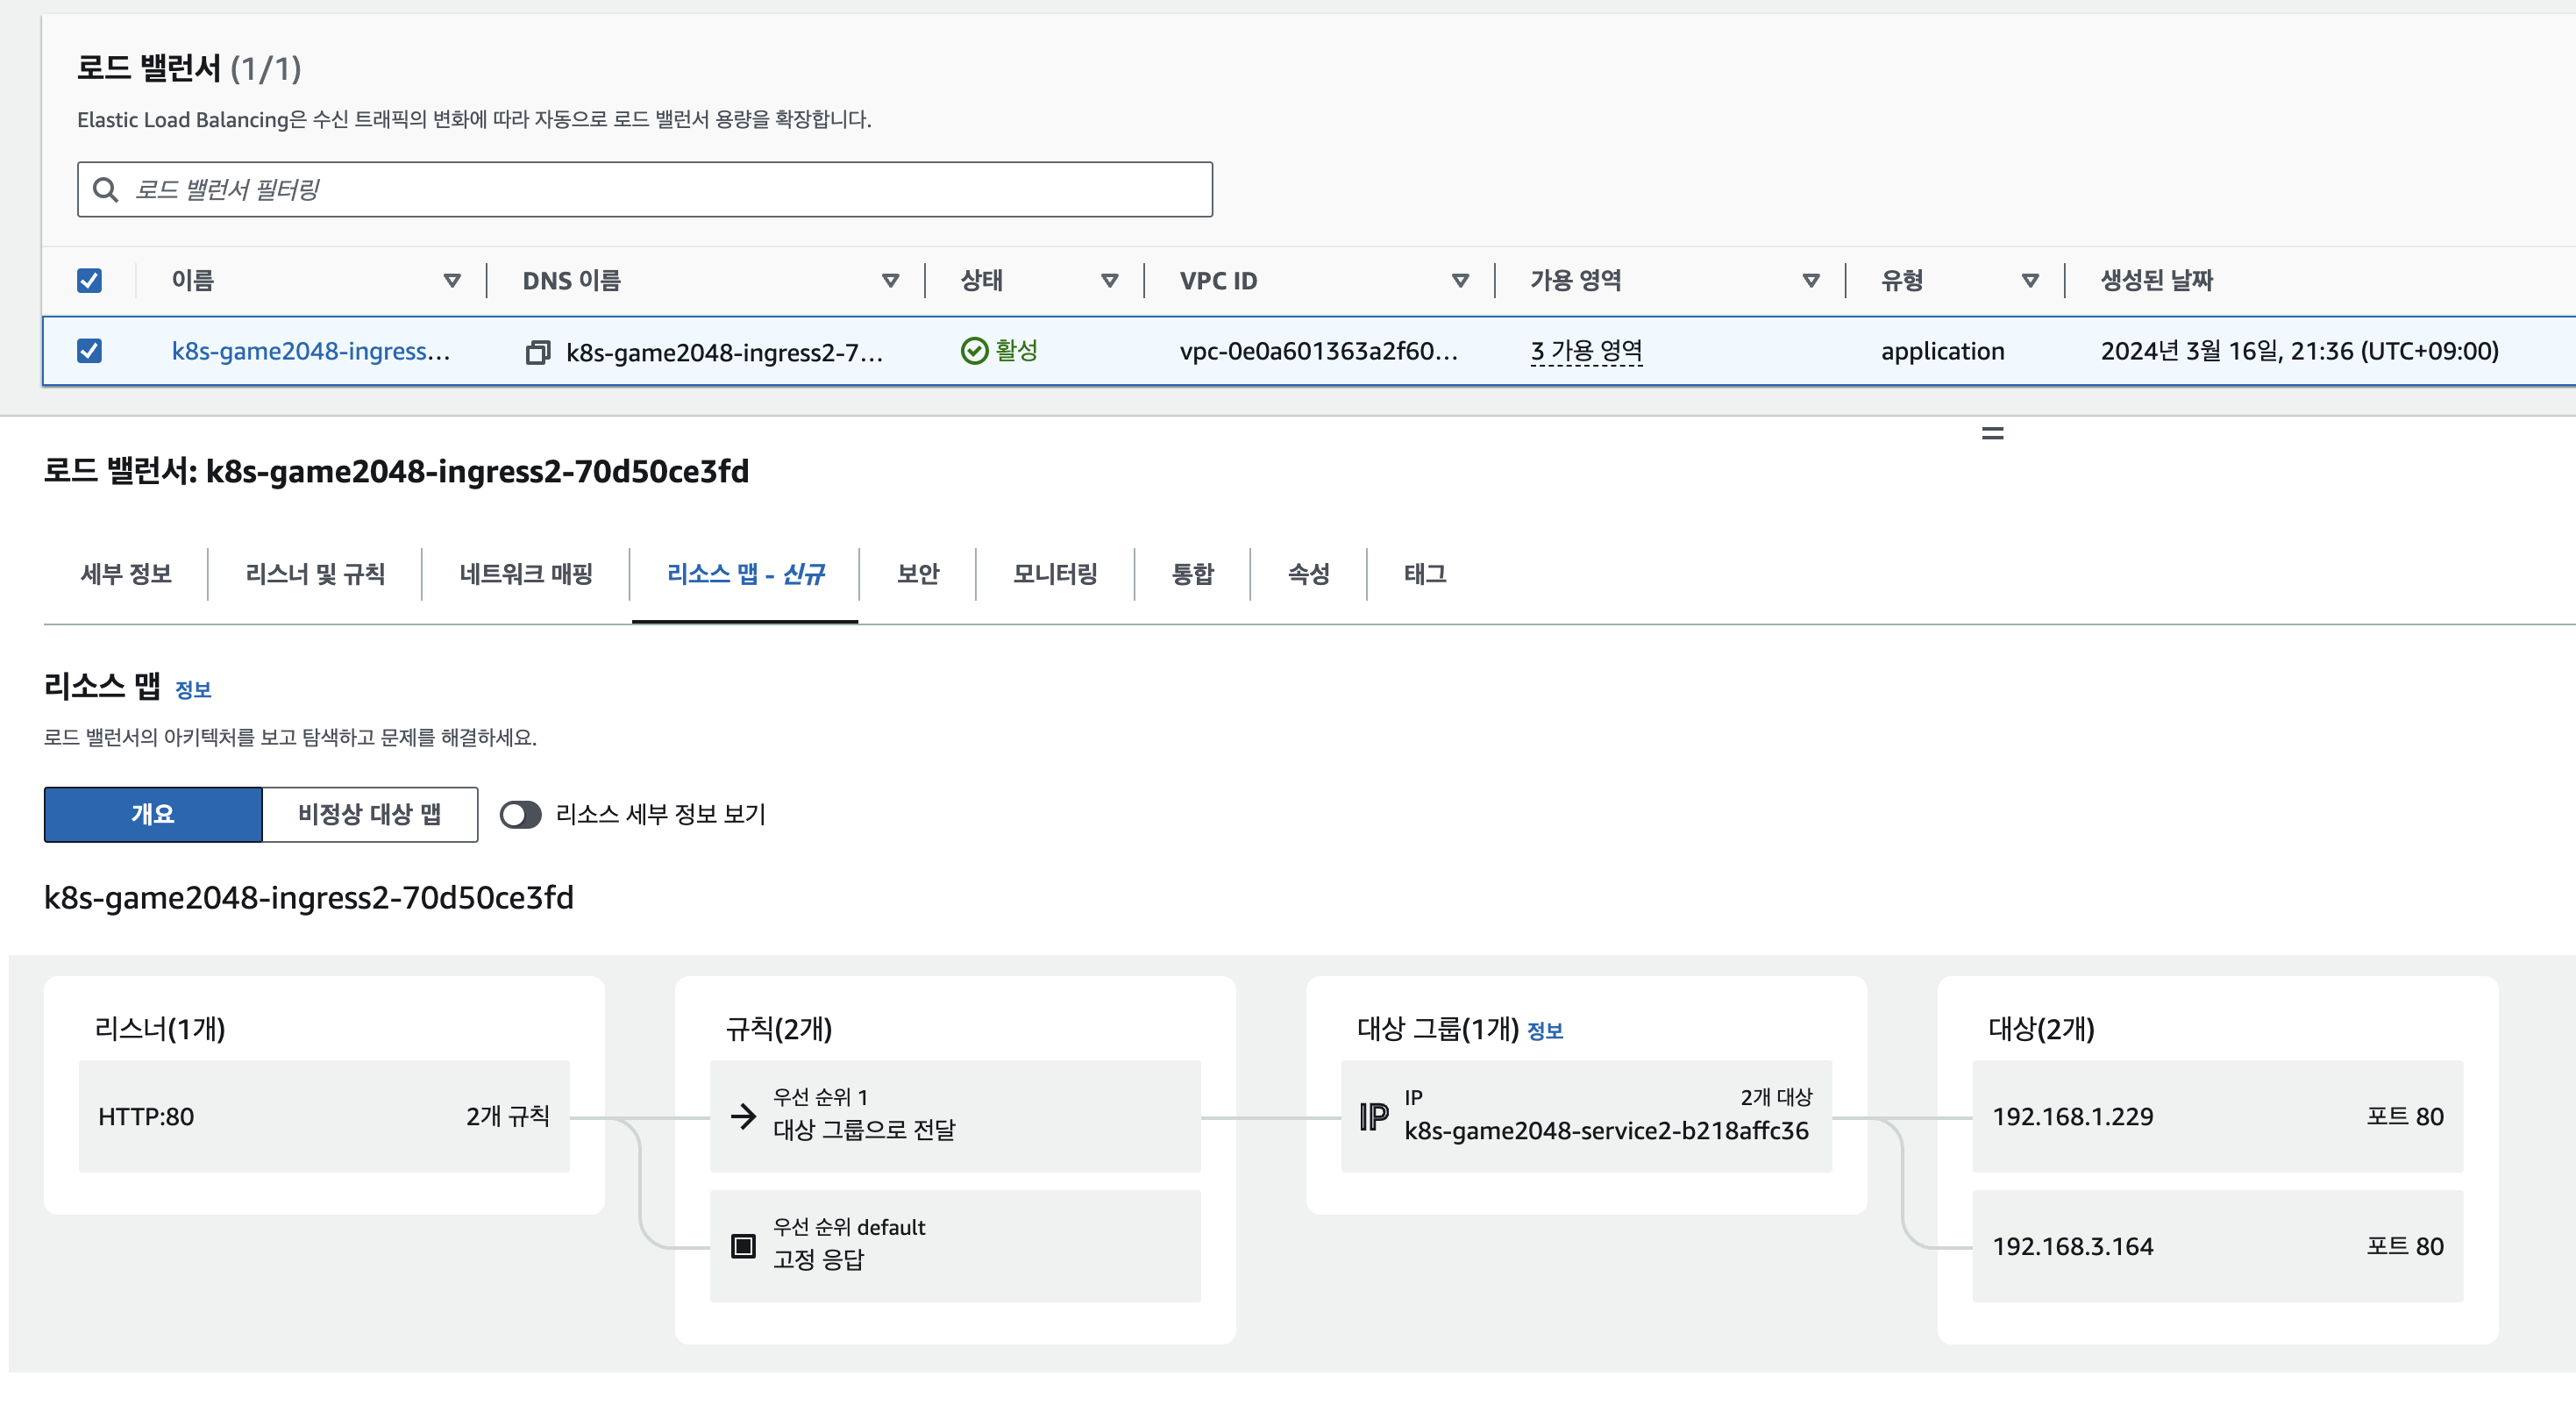Open the 유형 column sort arrow

(x=2030, y=281)
